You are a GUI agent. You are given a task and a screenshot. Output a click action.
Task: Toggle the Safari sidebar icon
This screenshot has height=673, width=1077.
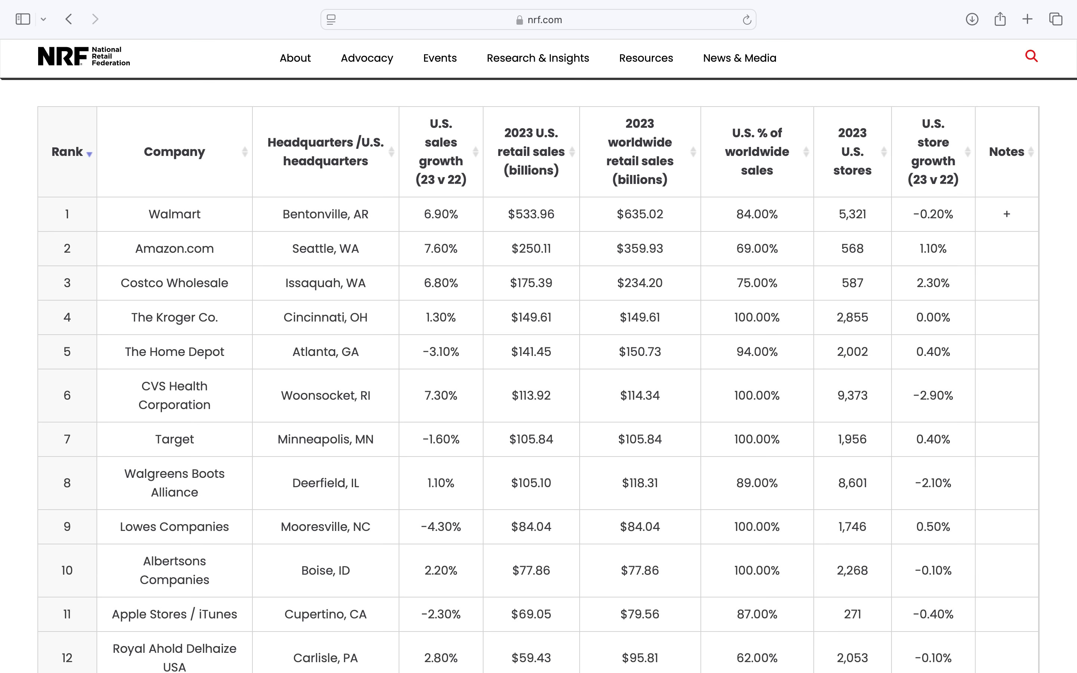[x=23, y=19]
